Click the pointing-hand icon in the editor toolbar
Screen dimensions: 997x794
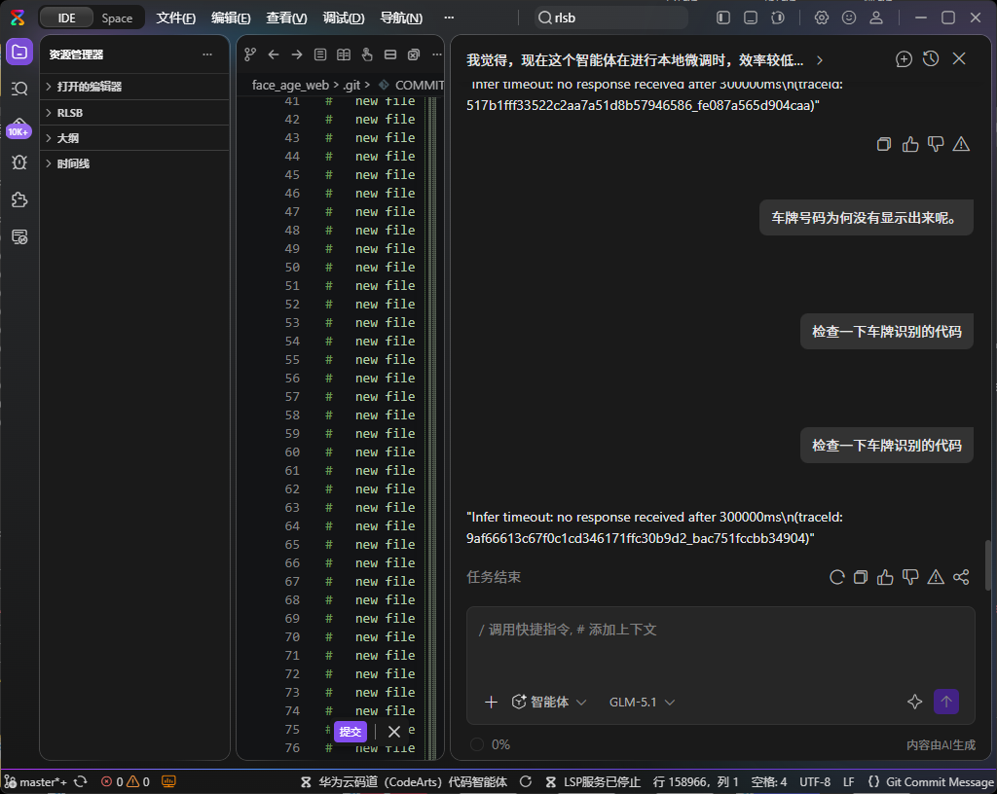click(367, 54)
